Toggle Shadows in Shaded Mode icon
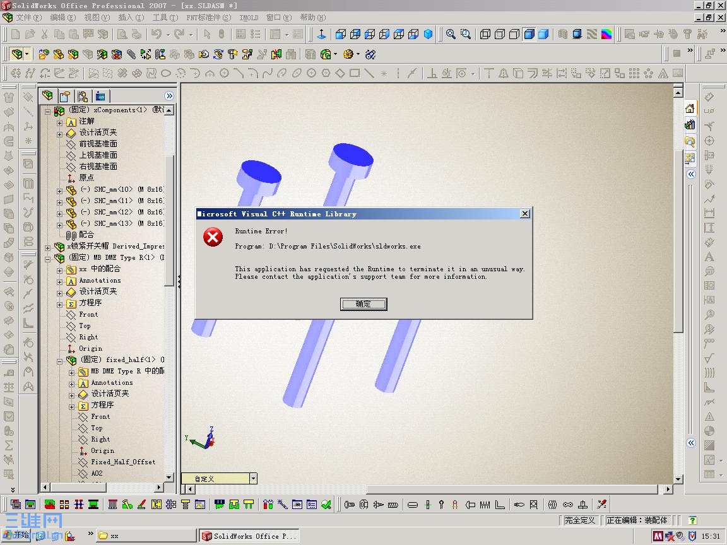Screen dimensions: 727x545 [577, 34]
